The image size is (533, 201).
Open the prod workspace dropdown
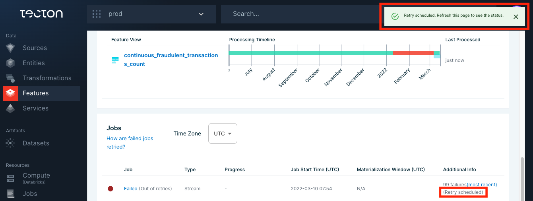pyautogui.click(x=151, y=14)
